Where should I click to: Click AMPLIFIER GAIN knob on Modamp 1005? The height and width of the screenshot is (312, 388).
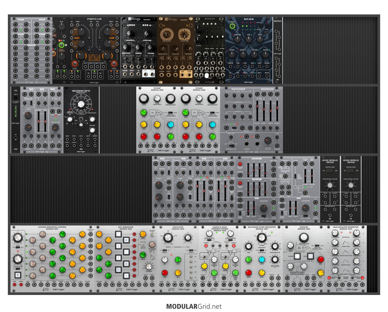tap(304, 238)
